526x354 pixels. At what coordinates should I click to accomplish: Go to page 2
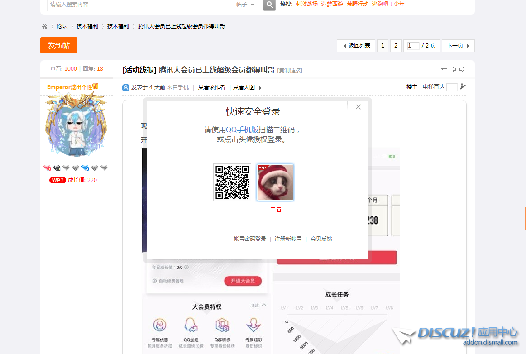click(x=396, y=46)
